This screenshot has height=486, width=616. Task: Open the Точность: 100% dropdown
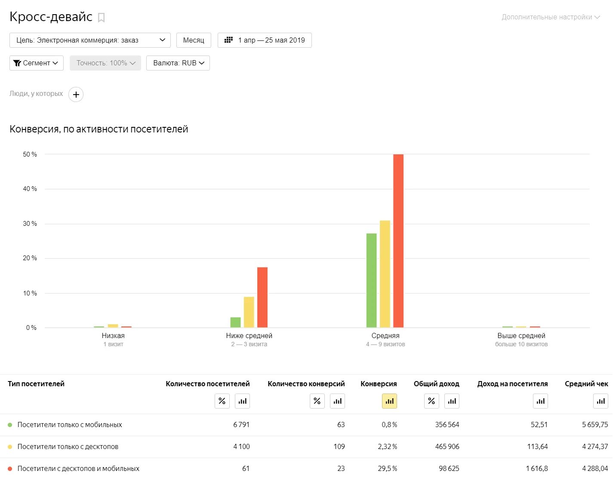105,63
